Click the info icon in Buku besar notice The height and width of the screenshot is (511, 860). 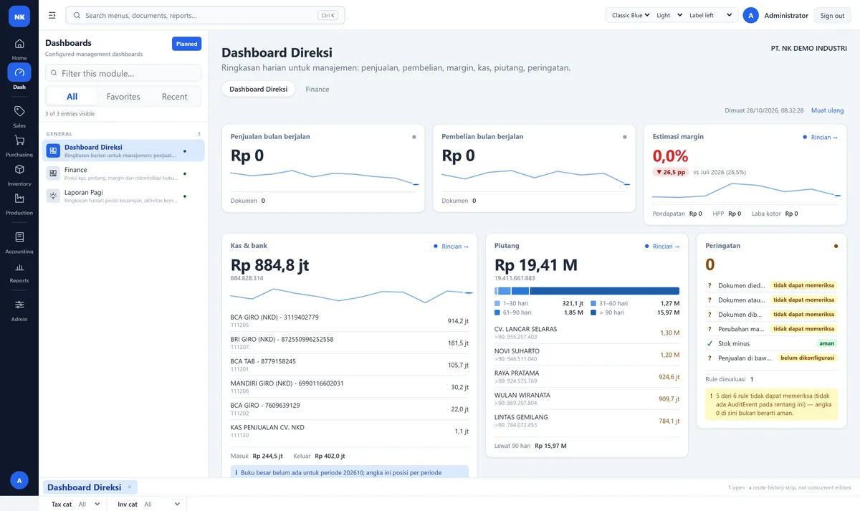pyautogui.click(x=236, y=472)
